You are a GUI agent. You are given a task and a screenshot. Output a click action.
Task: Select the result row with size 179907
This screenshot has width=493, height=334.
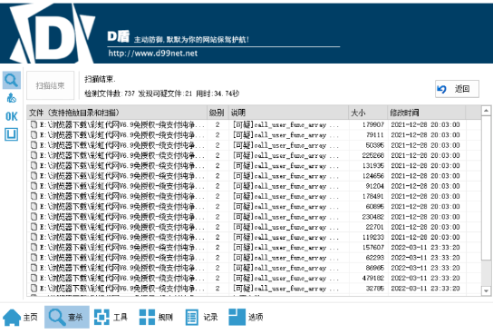[254, 124]
